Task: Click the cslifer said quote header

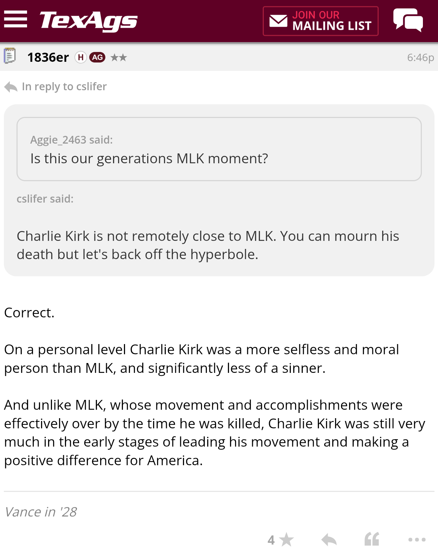Action: pos(45,199)
